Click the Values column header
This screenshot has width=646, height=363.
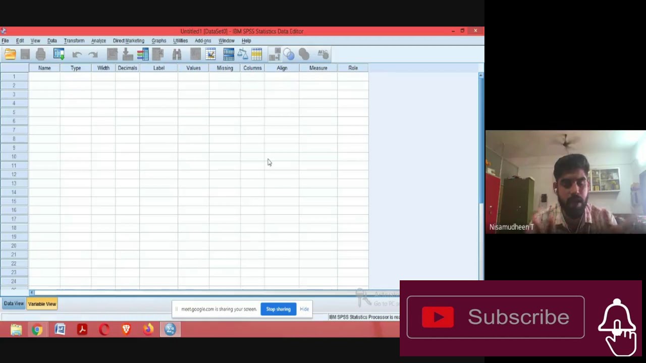(193, 68)
